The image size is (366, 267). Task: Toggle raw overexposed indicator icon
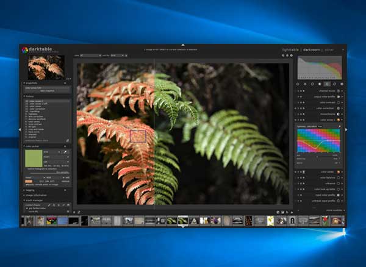[278, 212]
